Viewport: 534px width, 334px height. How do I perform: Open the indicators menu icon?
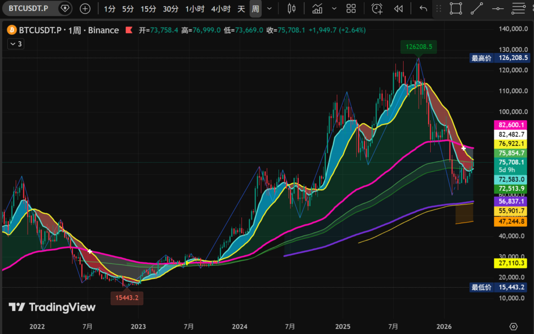click(x=318, y=8)
